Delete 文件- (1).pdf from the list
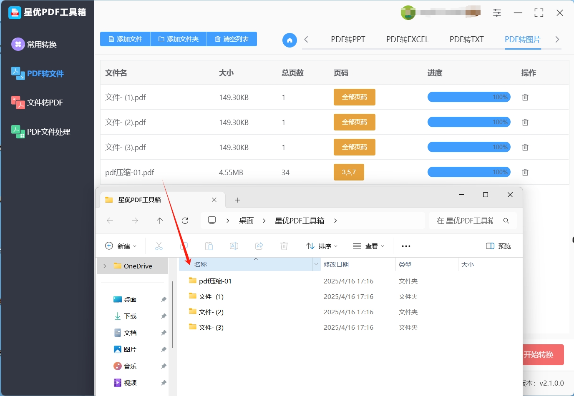This screenshot has width=574, height=396. [525, 97]
